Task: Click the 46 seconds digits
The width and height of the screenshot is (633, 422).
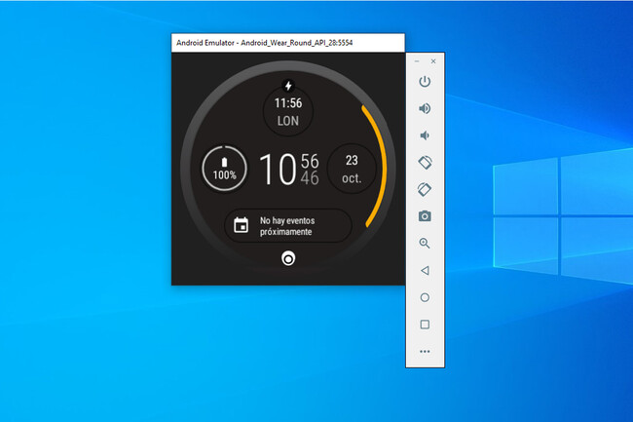Action: pos(310,178)
